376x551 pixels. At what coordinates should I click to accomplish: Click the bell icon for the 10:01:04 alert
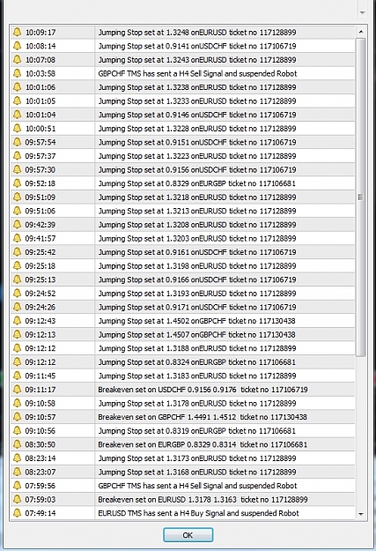17,115
